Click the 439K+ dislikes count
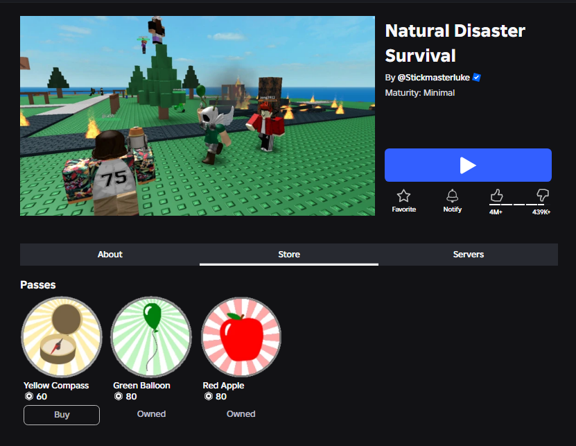This screenshot has height=446, width=576. tap(541, 212)
